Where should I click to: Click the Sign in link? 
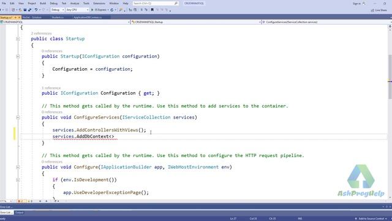[x=356, y=4]
